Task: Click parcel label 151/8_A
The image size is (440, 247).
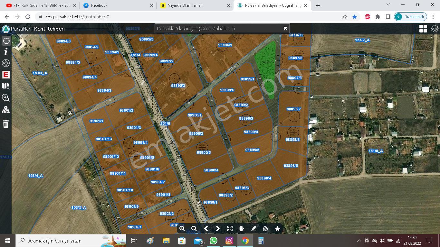Action: click(x=376, y=151)
